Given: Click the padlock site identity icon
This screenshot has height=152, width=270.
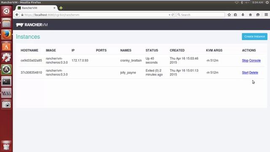Looking at the screenshot, I should [x=22, y=15].
